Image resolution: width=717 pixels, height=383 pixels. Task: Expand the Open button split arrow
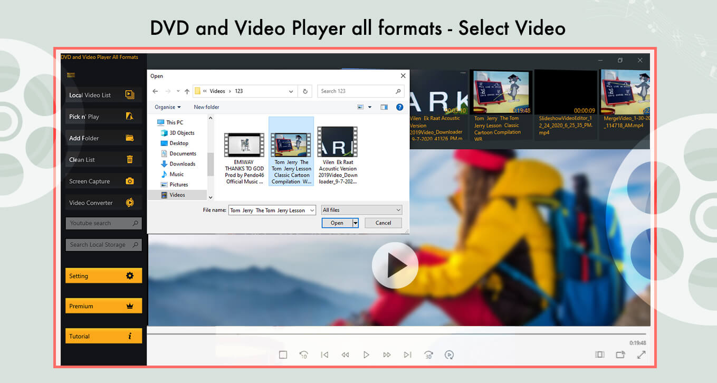point(356,223)
